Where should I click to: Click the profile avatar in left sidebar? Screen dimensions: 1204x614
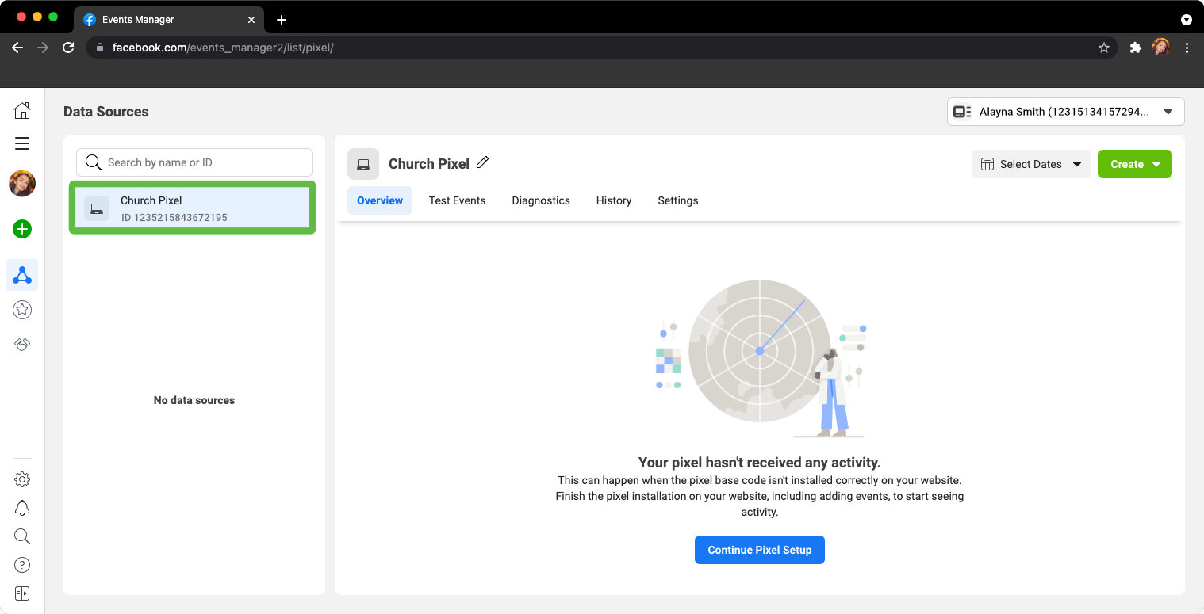22,184
